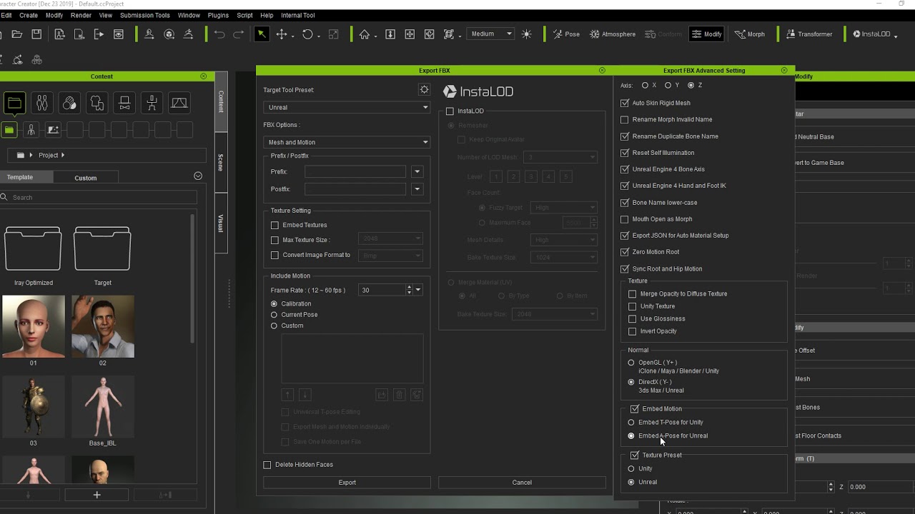This screenshot has height=514, width=915.
Task: Open the File Edit menu
Action: point(6,15)
